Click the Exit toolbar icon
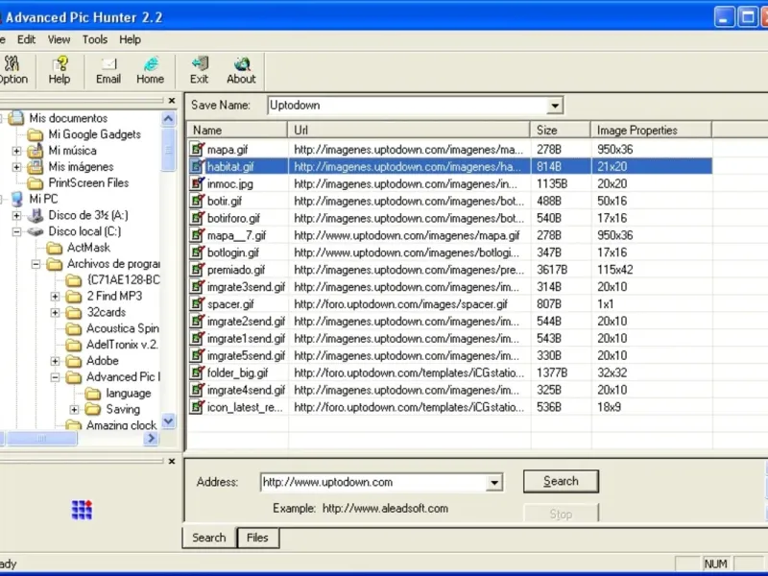This screenshot has width=768, height=576. (x=199, y=64)
